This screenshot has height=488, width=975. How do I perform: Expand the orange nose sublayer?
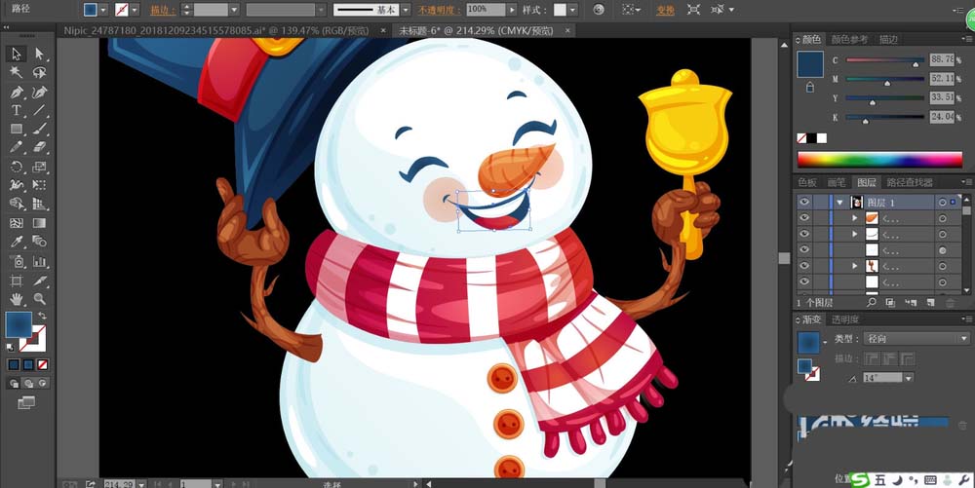click(854, 218)
